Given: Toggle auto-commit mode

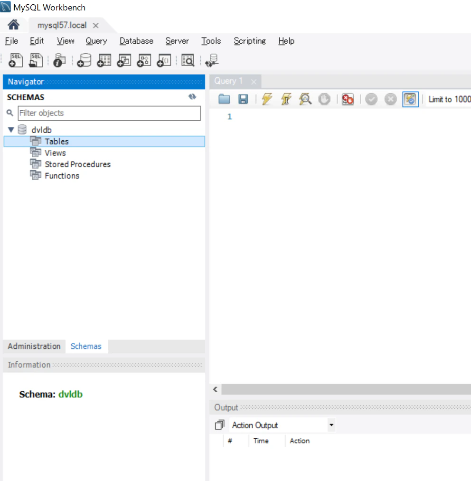Looking at the screenshot, I should pos(410,99).
